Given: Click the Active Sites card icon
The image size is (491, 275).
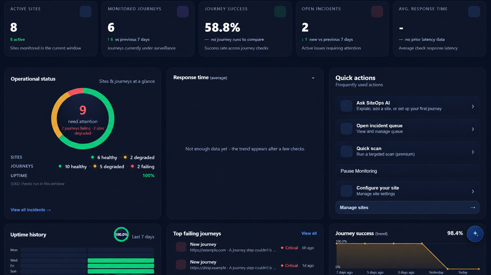Looking at the screenshot, I should pyautogui.click(x=86, y=12).
